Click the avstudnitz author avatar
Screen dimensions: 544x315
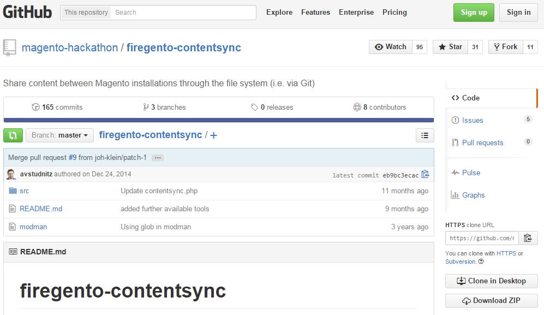click(x=11, y=175)
